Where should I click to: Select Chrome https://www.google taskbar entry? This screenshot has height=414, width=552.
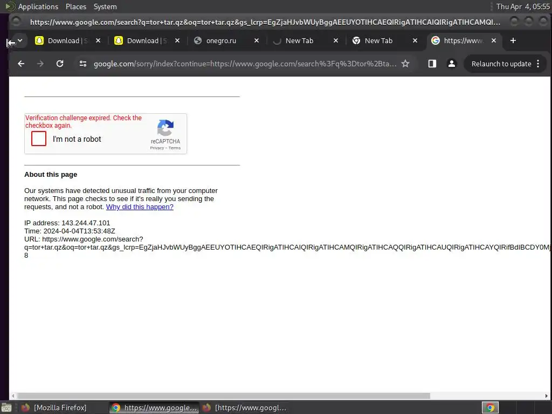pyautogui.click(x=154, y=408)
